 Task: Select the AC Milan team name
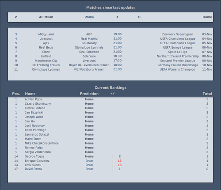point(46,17)
